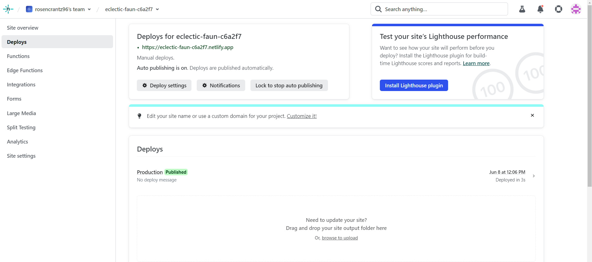Screen dimensions: 592x262
Task: Click the Deploy settings button
Action: (x=164, y=85)
